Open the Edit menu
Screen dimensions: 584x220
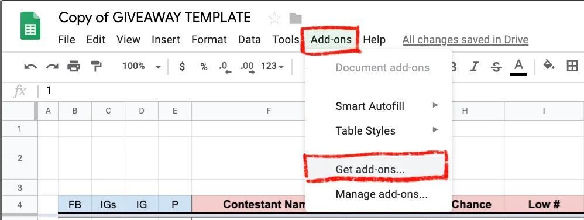click(96, 39)
